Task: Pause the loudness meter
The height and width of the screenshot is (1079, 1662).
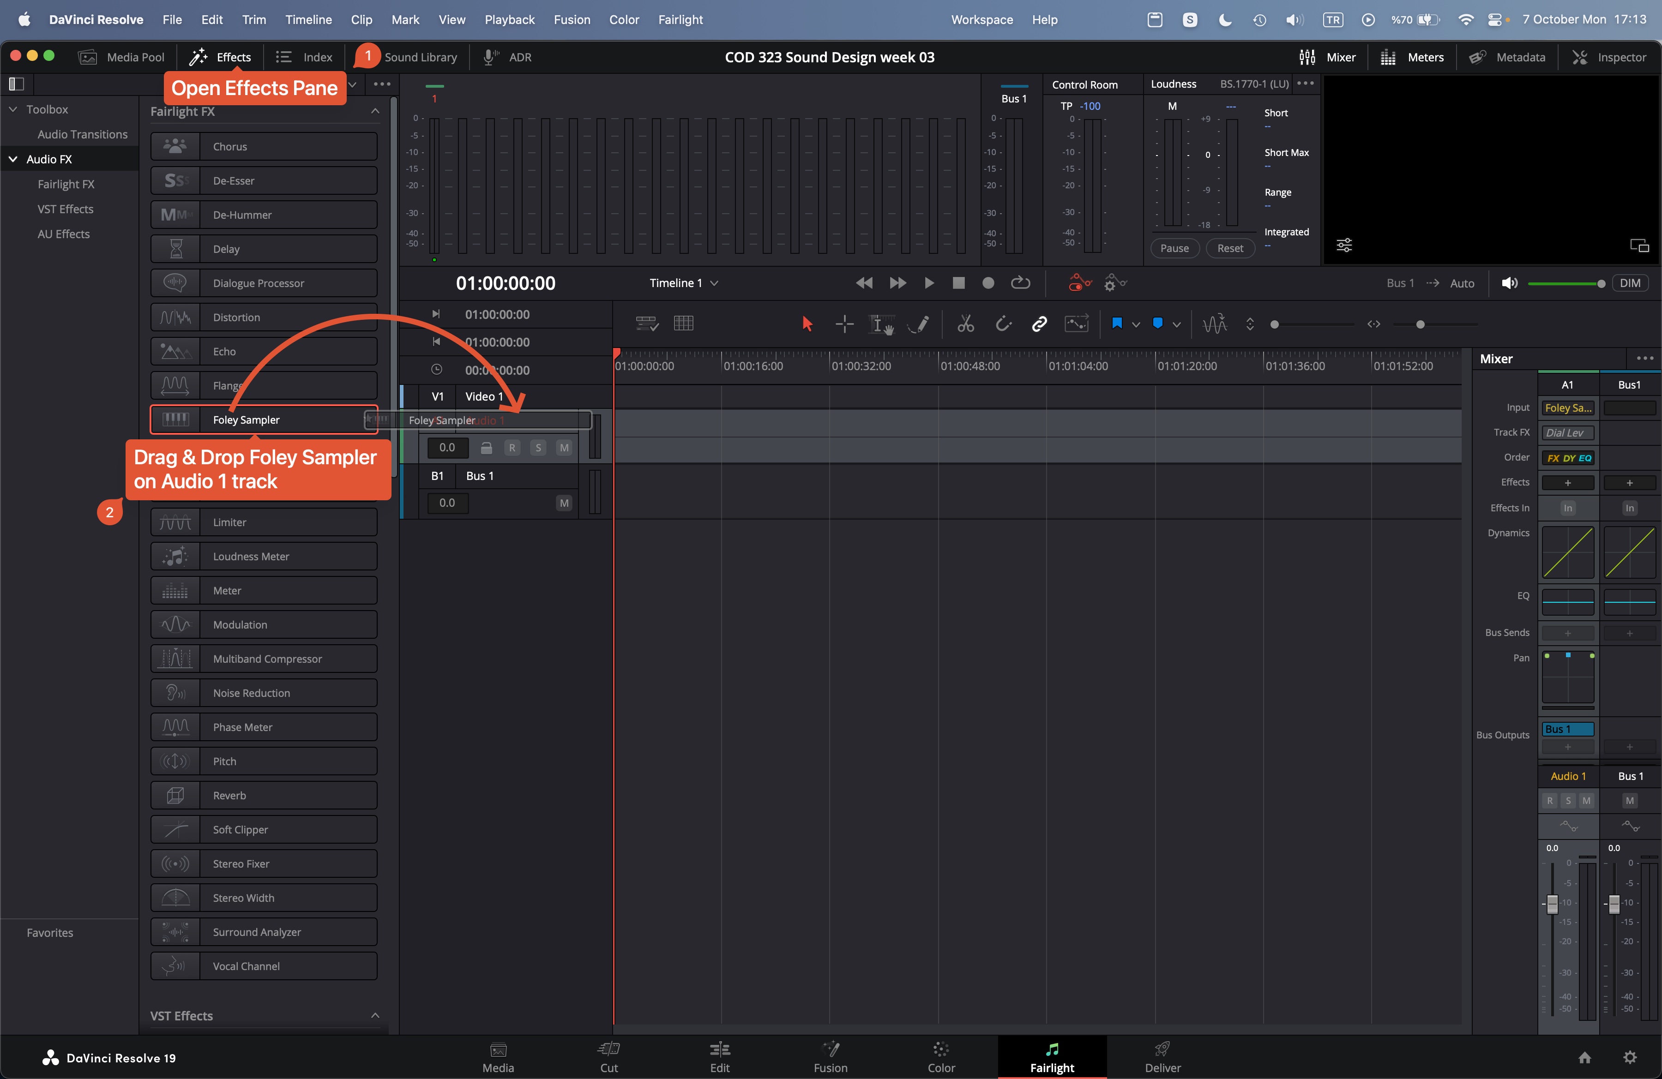Action: click(1174, 248)
